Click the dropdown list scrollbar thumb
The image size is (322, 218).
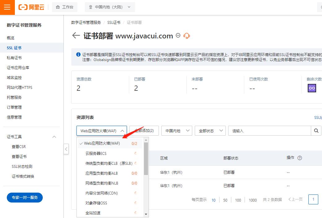[x=146, y=159]
